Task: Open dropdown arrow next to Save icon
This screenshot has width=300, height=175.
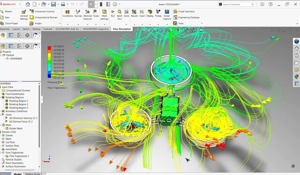Action: point(58,4)
